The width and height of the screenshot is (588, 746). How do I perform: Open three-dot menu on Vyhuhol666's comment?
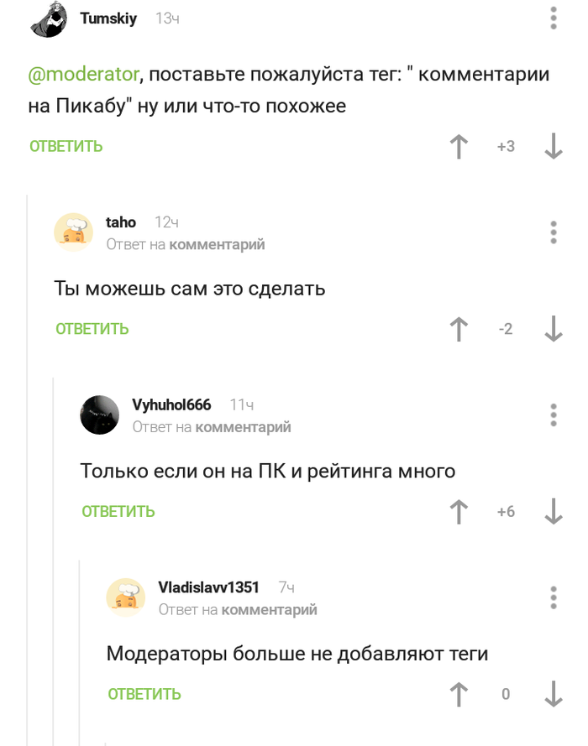coord(553,415)
